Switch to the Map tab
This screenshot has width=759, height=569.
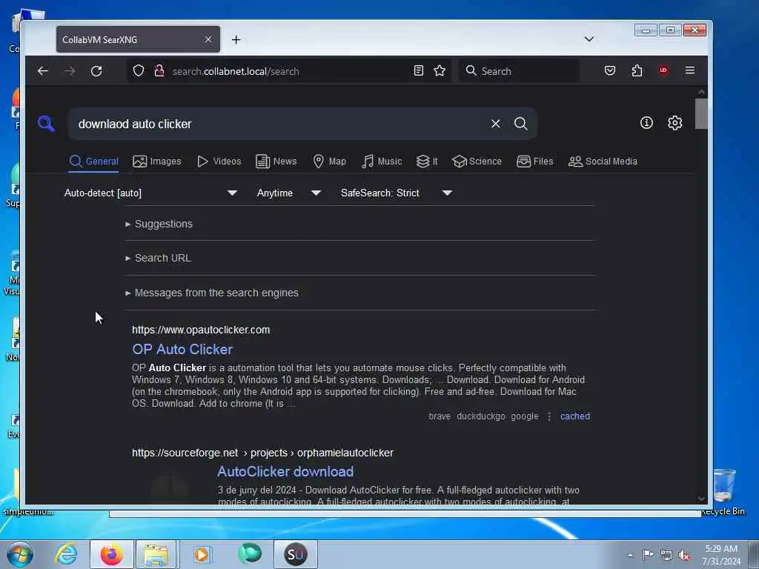[329, 161]
